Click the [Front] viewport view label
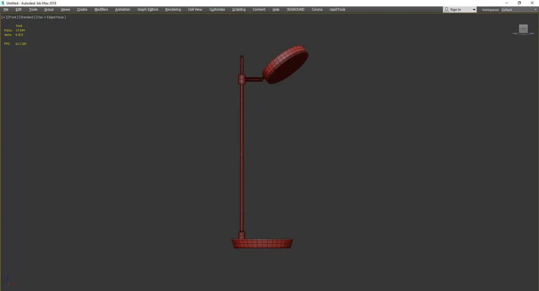Image resolution: width=539 pixels, height=291 pixels. (x=13, y=17)
